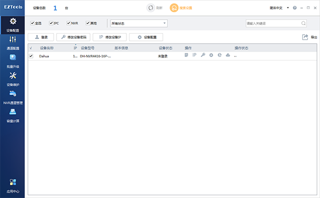
Task: Click the gear icon in Dahua row
Action: coord(211,55)
